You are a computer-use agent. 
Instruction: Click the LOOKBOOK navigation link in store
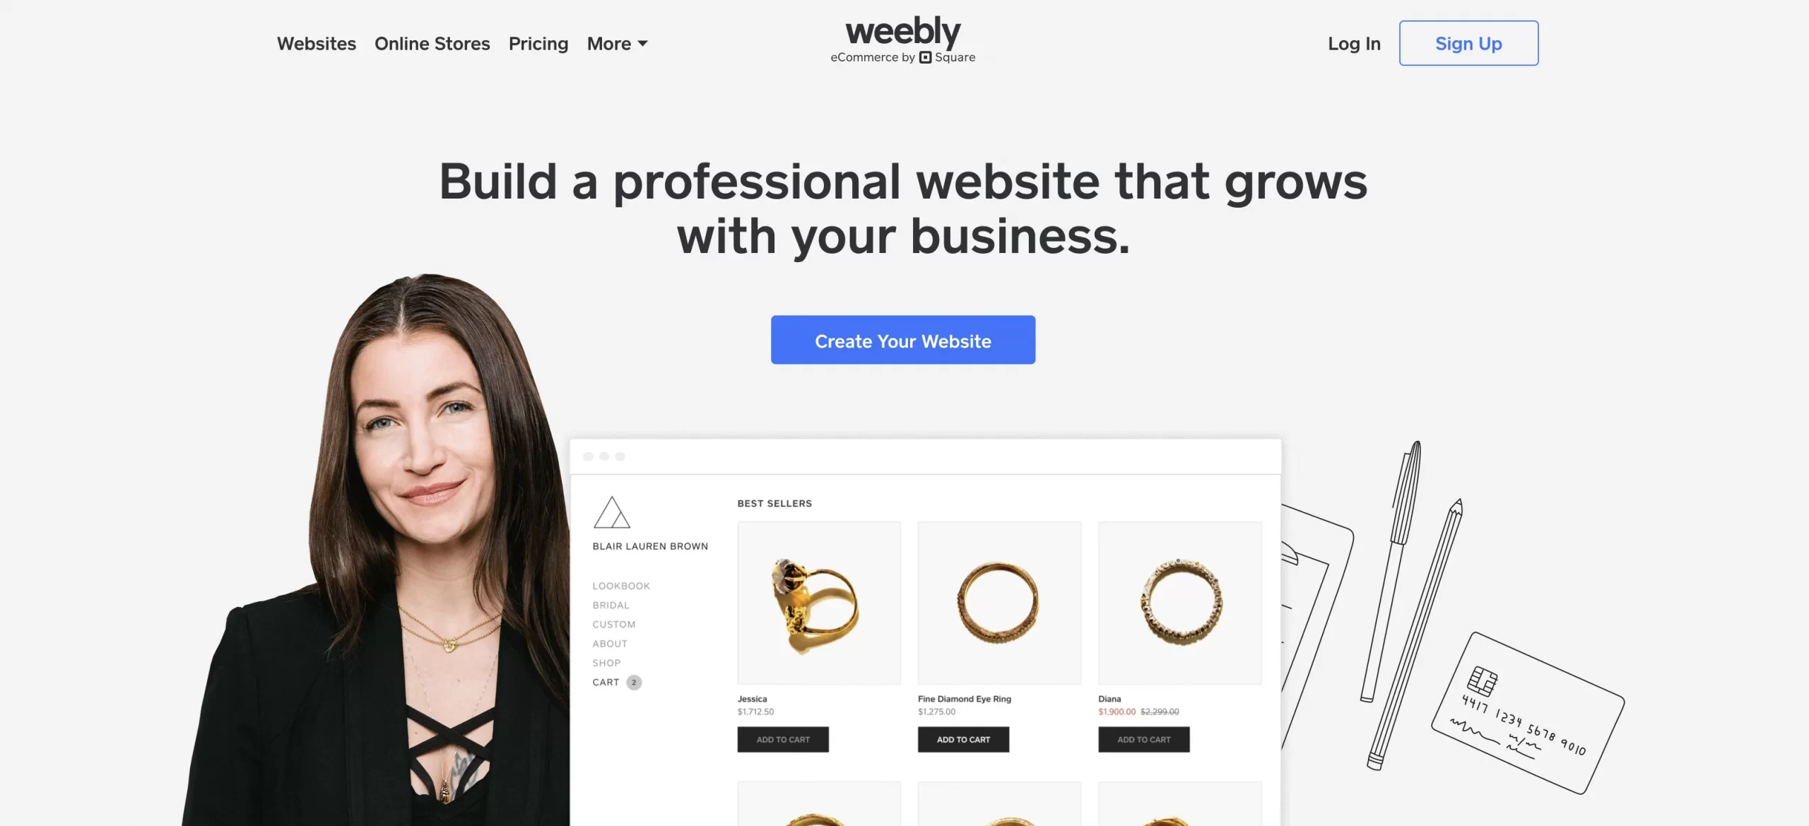(620, 585)
